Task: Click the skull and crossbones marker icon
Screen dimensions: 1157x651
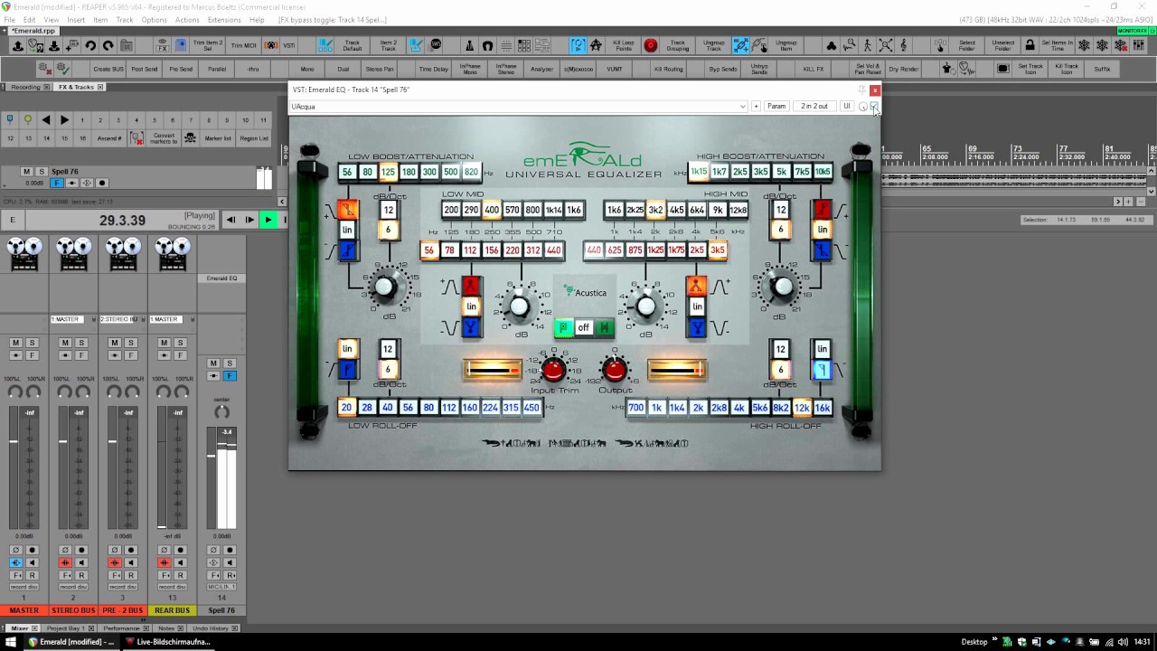Action: coord(190,137)
